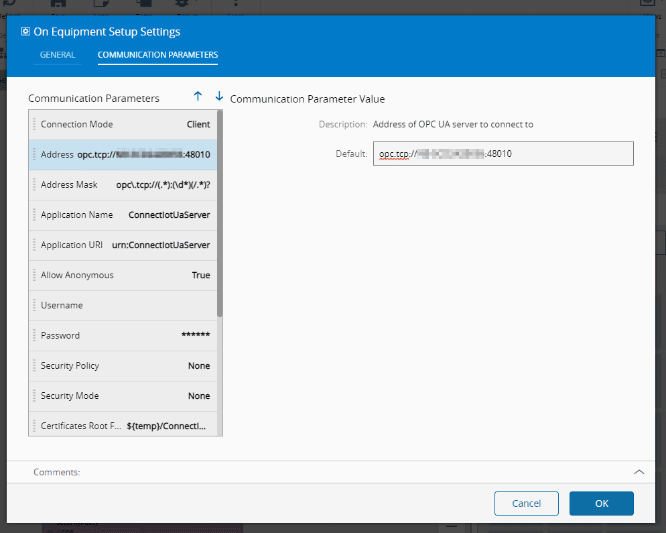Click the settings icon beside the dialog title
The height and width of the screenshot is (533, 666).
25,32
